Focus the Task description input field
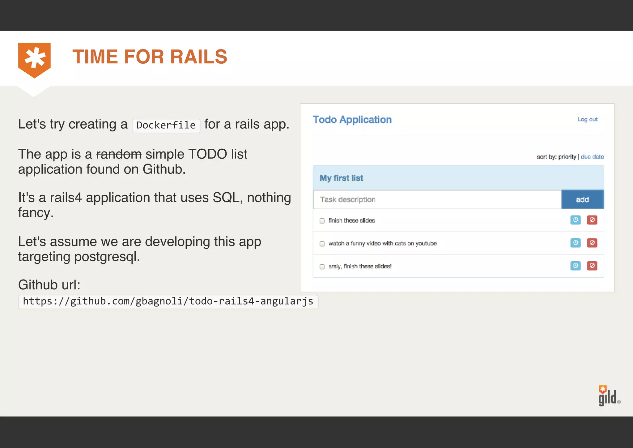 tap(437, 199)
